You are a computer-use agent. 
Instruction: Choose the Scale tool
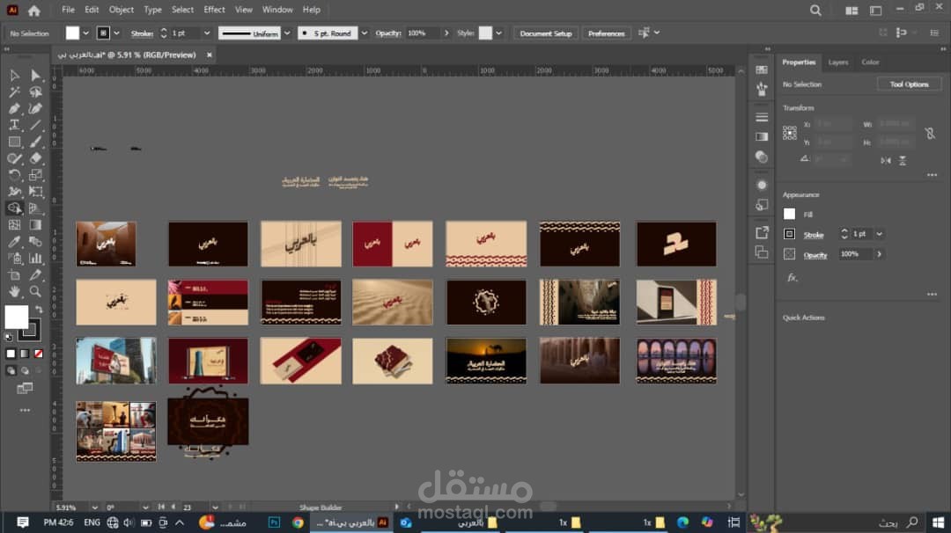[x=36, y=175]
